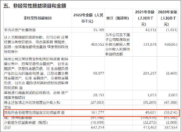
Task: Select the value 43,112
Action: coord(151,30)
